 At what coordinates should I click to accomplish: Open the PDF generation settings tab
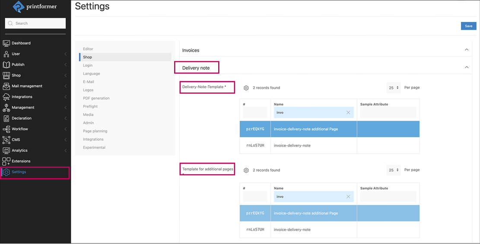(96, 98)
